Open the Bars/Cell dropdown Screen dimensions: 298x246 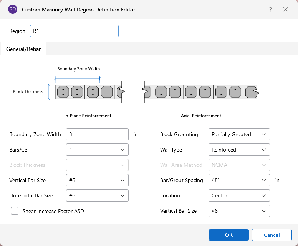[97, 150]
